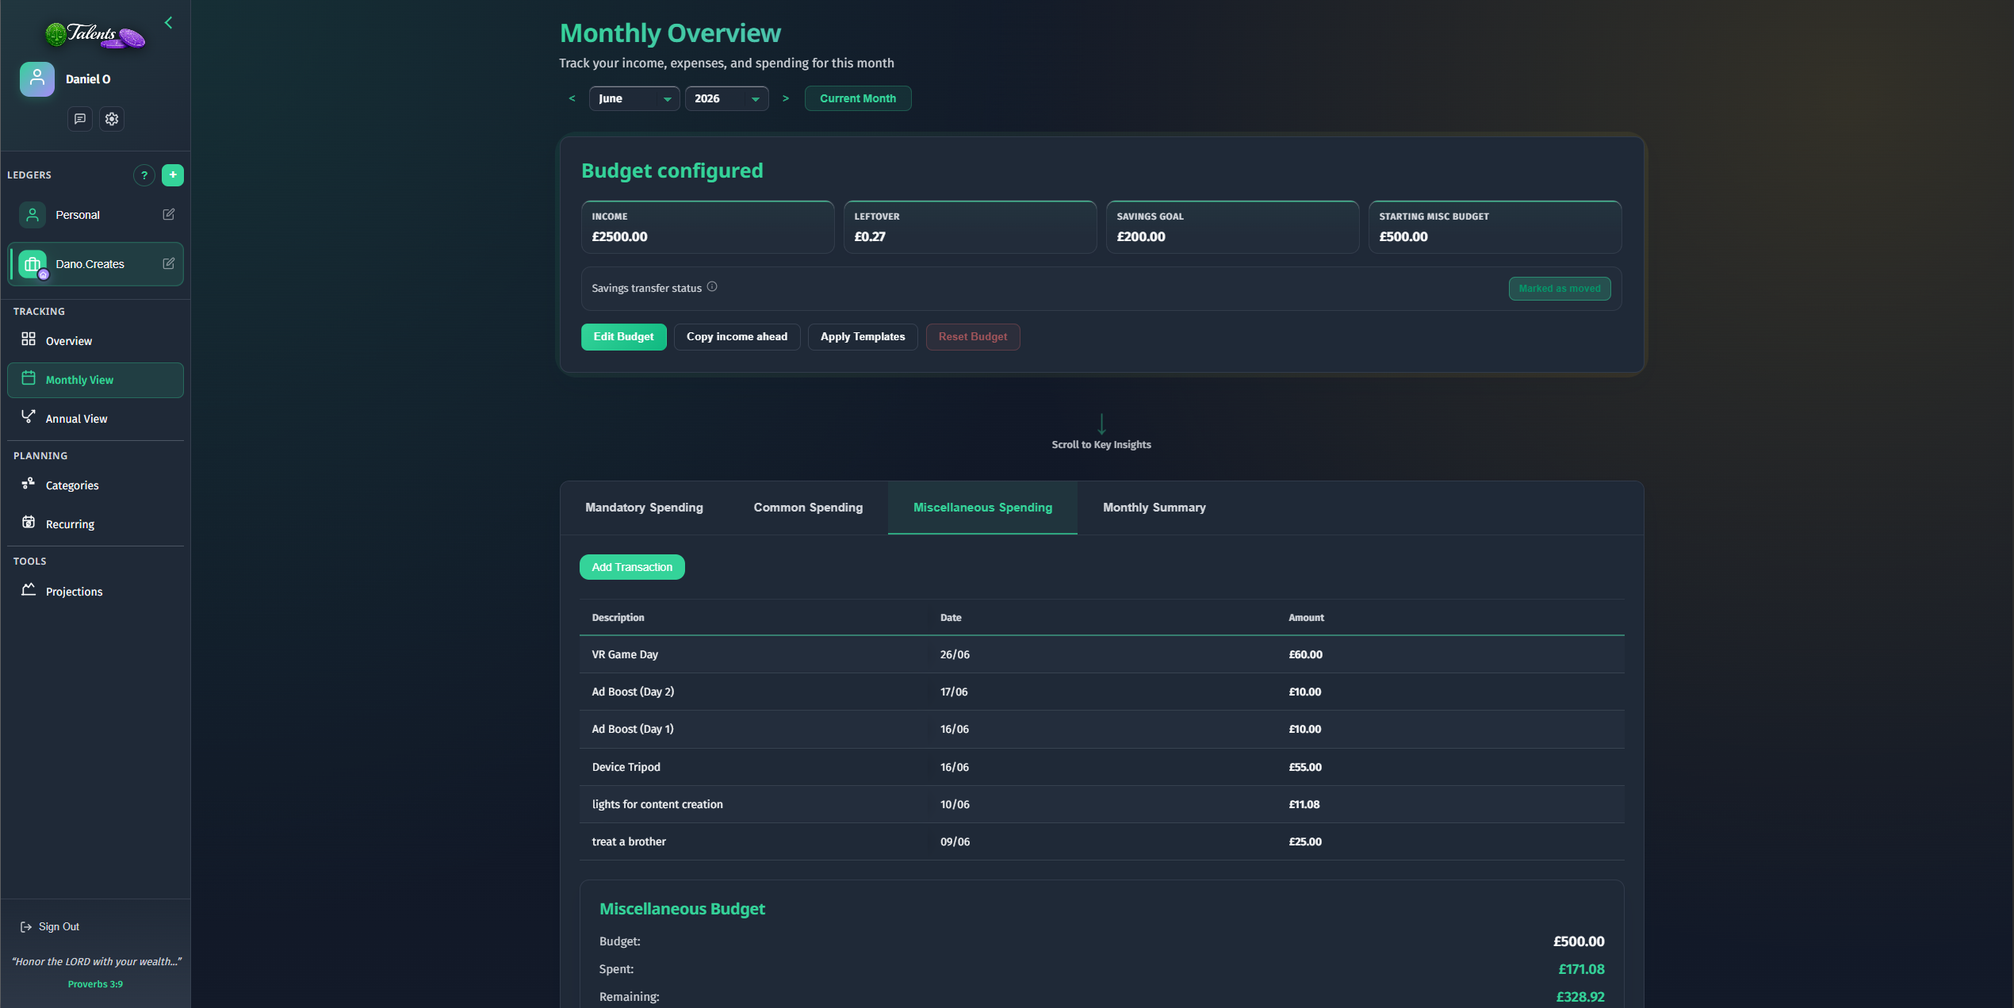Click the Sign Out link
The image size is (2014, 1008).
(50, 927)
